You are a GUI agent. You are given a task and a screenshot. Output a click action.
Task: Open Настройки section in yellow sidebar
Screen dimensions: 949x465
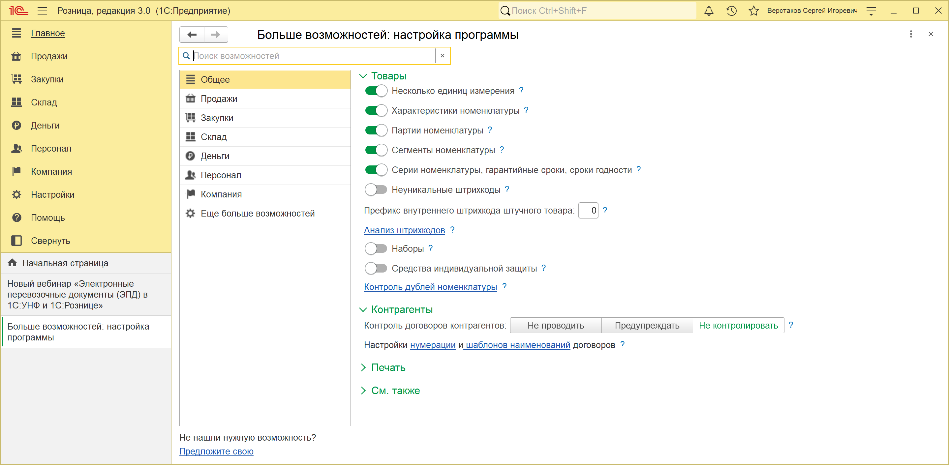(53, 195)
